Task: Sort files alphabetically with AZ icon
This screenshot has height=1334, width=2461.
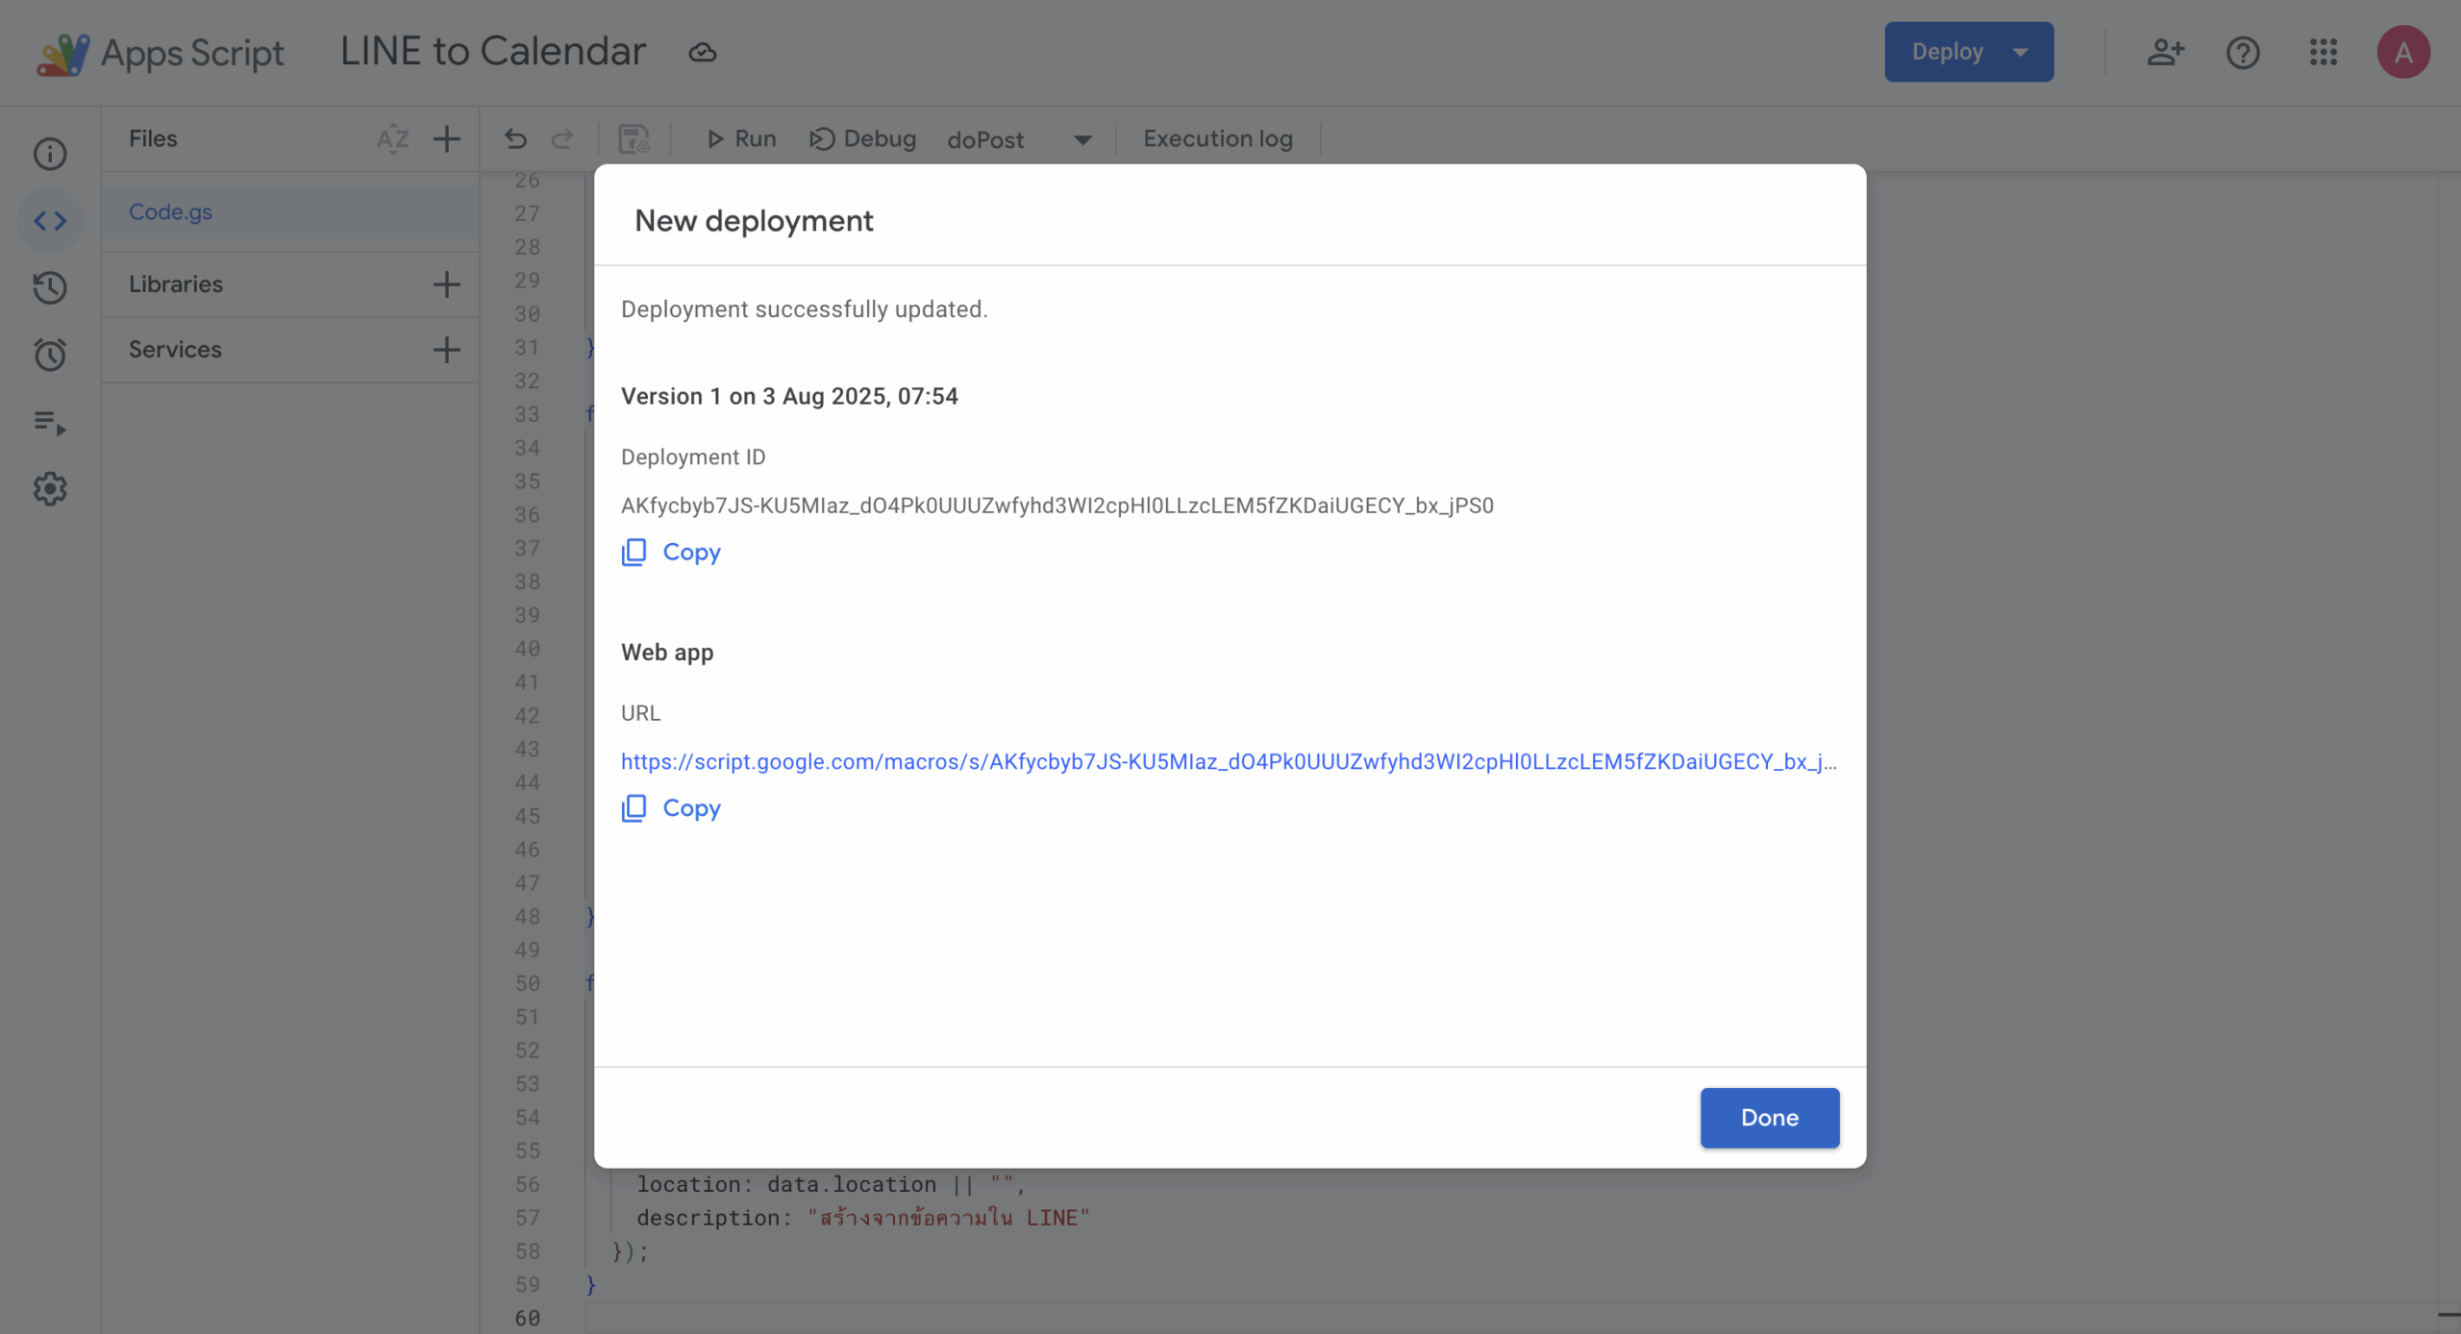Action: (x=392, y=139)
